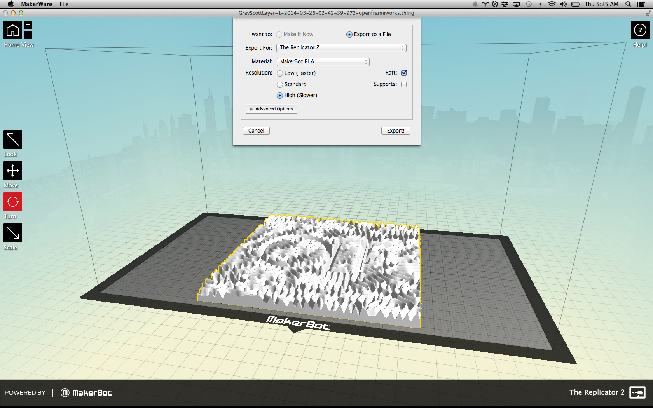
Task: Uncheck the Raft checkbox
Action: [404, 73]
